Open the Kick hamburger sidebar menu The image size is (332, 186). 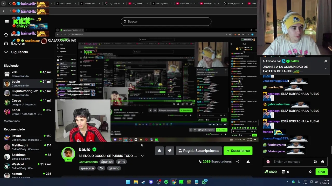pyautogui.click(x=7, y=21)
